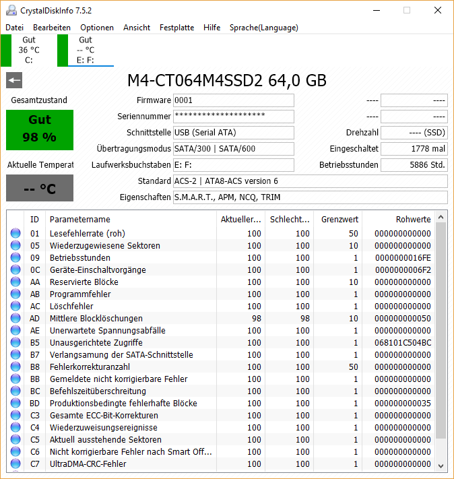Open the Sprache(Language) menu
The width and height of the screenshot is (454, 479).
pyautogui.click(x=263, y=28)
